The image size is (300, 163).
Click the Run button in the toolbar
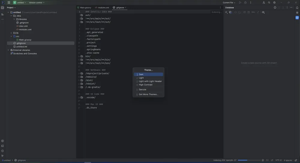(x=240, y=2)
